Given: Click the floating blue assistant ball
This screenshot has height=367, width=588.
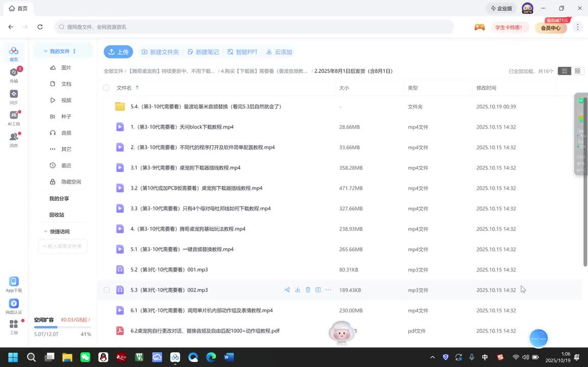Looking at the screenshot, I should (x=538, y=338).
